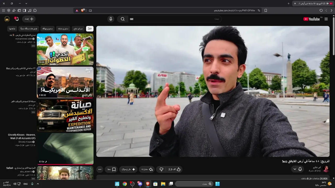The image size is (335, 188).
Task: Open Brave from the taskbar
Action: click(x=148, y=184)
